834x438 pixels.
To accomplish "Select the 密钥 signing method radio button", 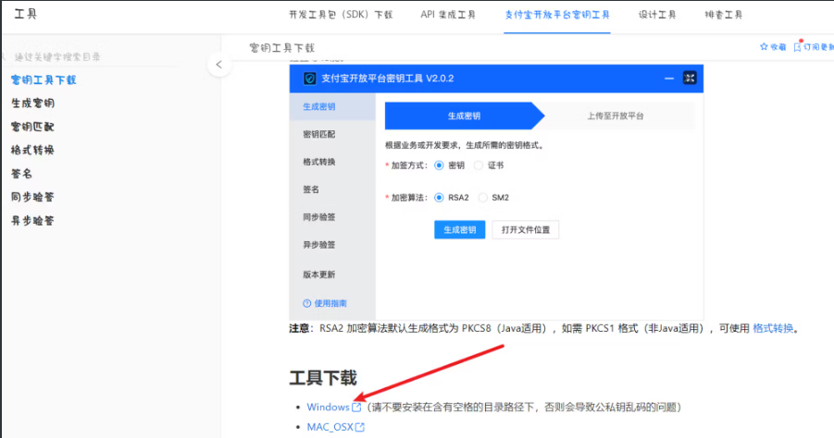I will click(x=439, y=165).
